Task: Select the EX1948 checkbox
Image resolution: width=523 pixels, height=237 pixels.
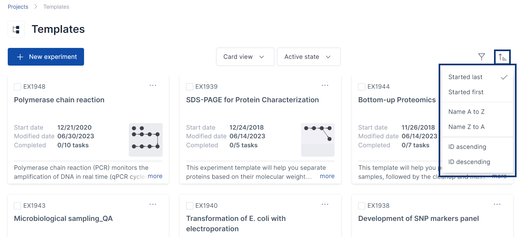Action: pos(17,87)
